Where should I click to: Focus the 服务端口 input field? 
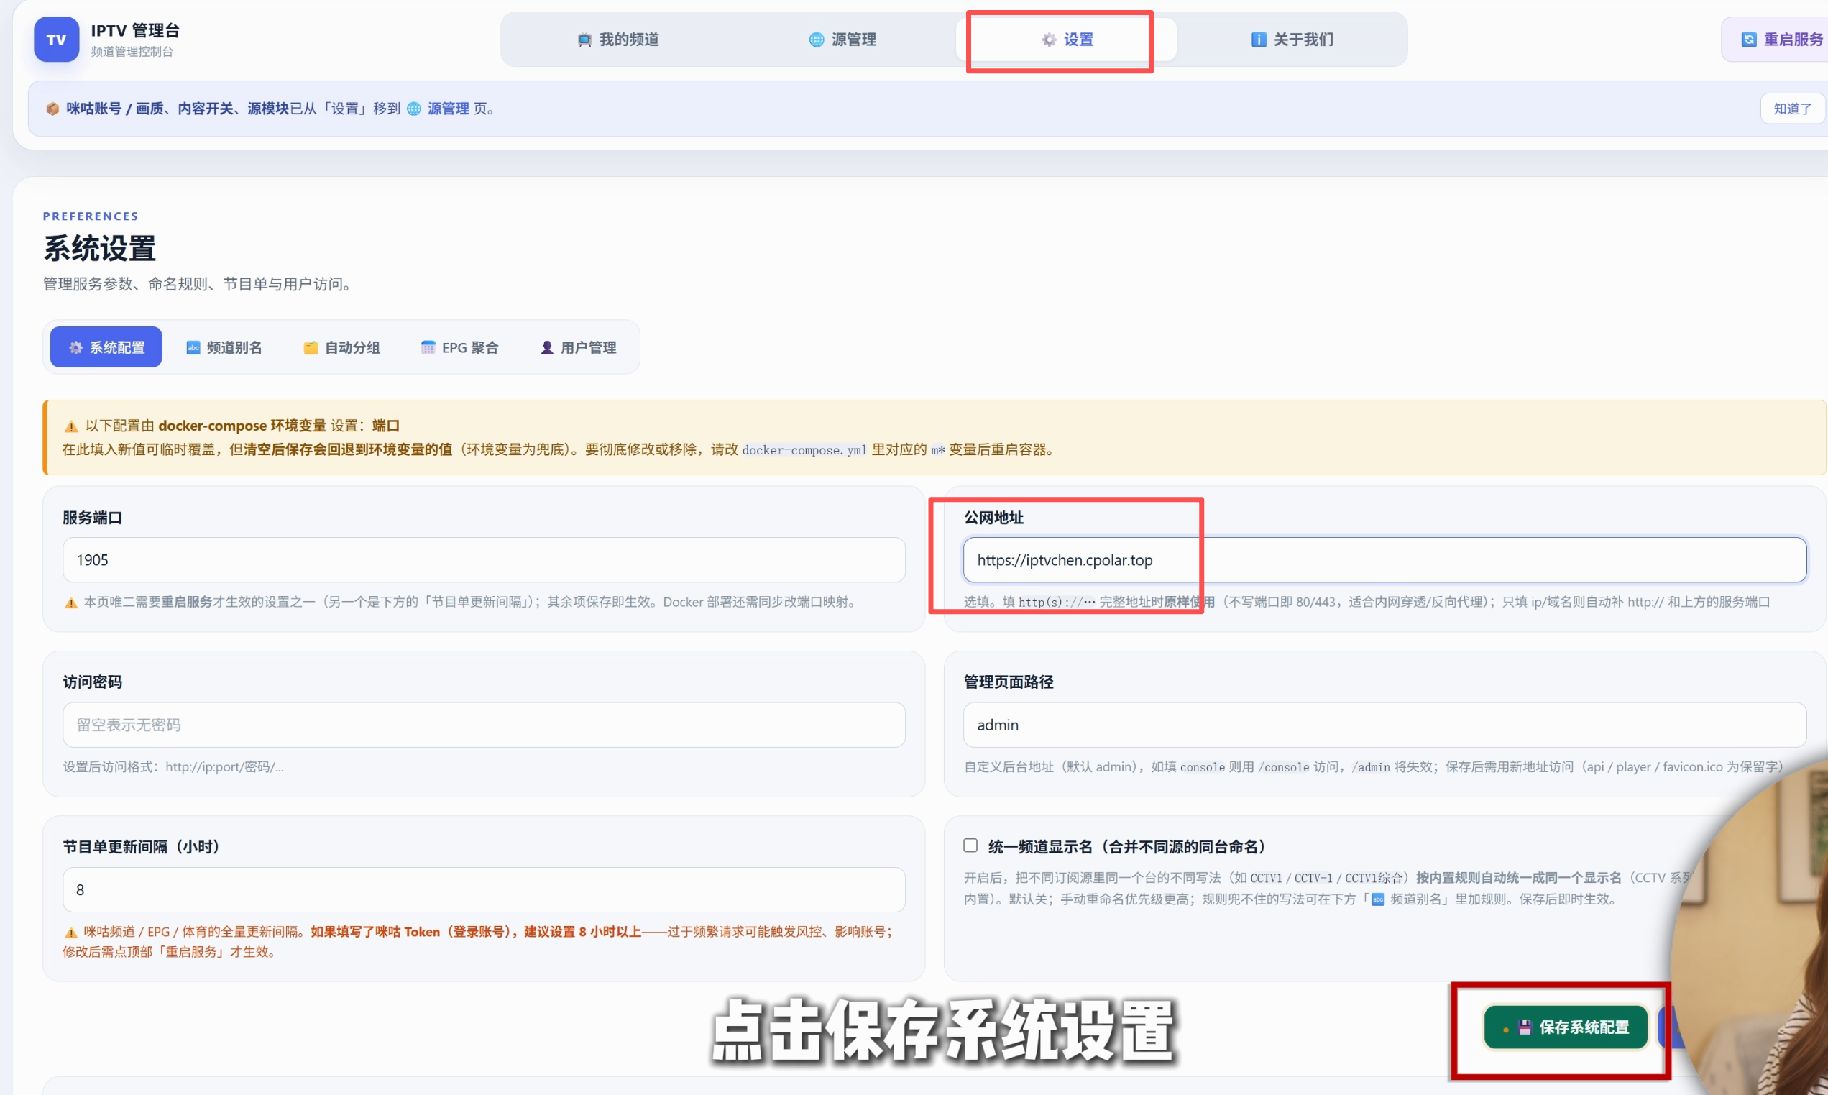(484, 560)
